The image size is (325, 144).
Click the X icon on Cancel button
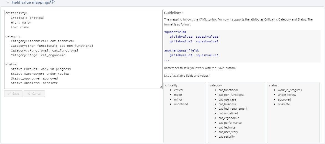click(29, 94)
